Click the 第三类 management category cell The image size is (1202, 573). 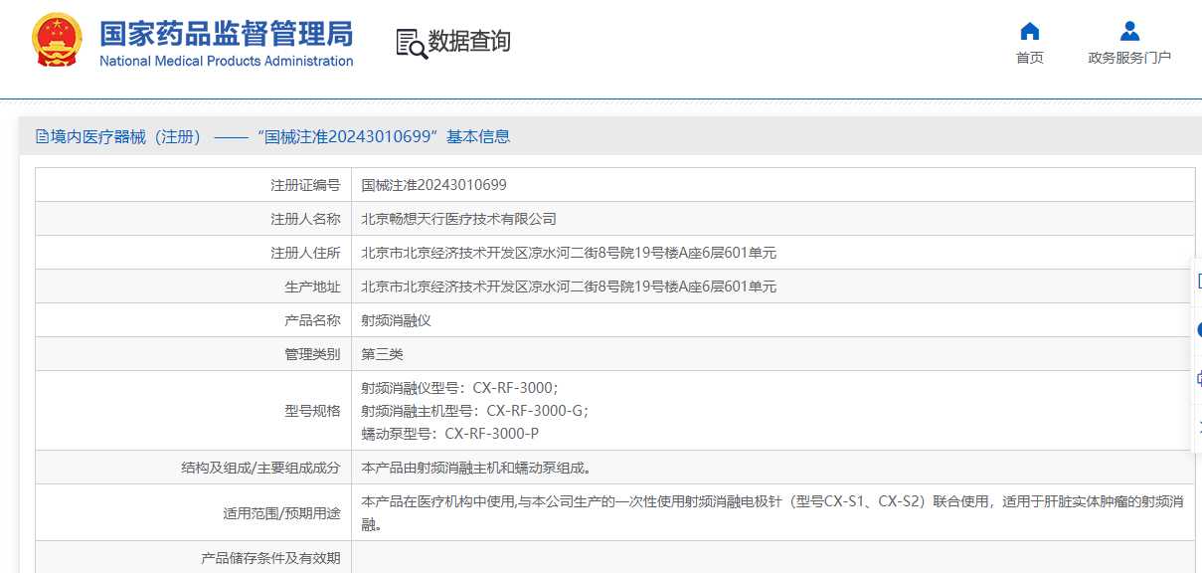pos(382,354)
